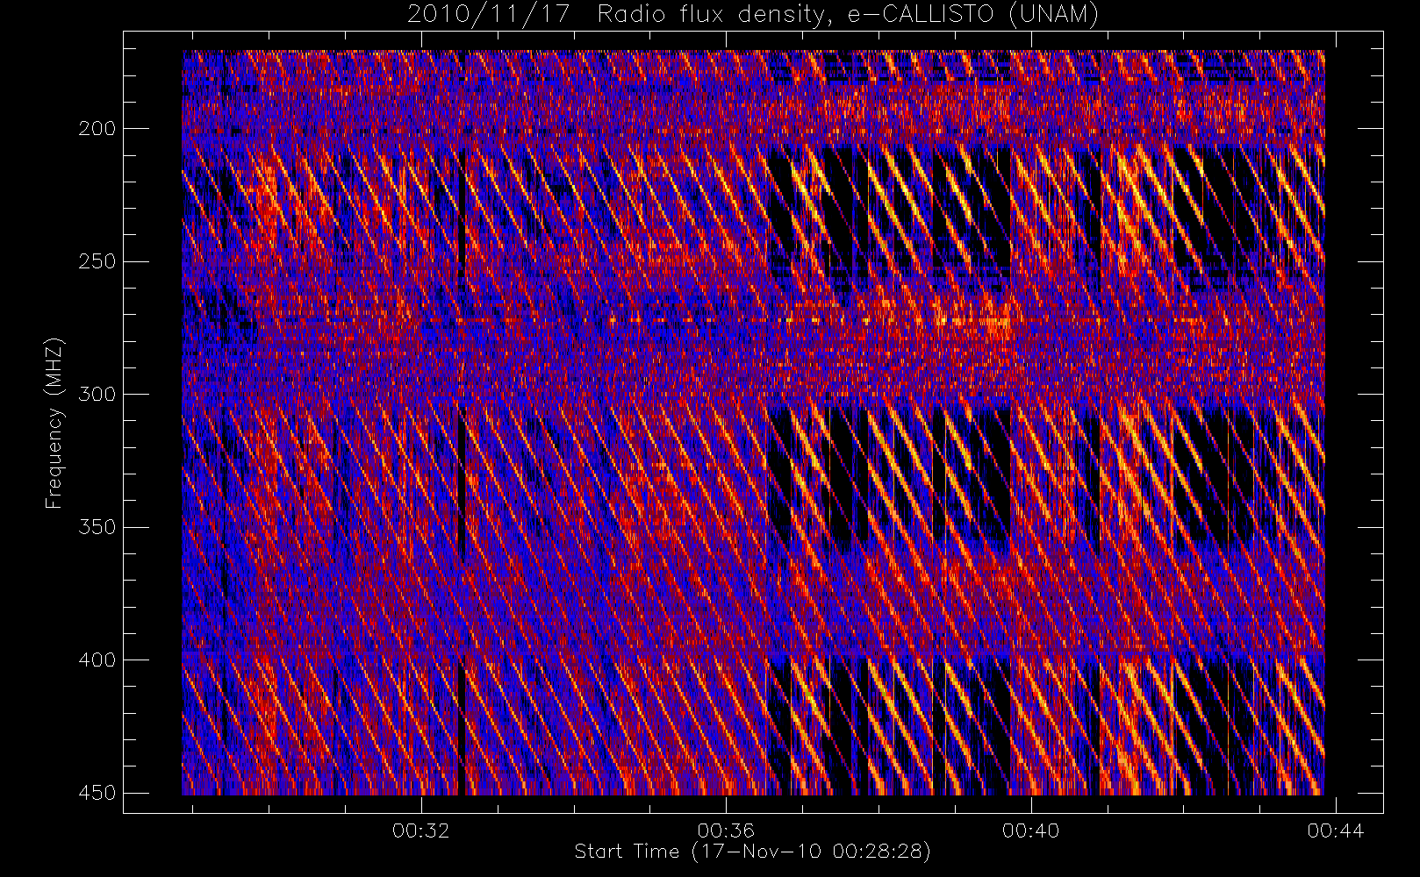Click the 'Start Time (17-Nov-10 00:28:28)' axis label
This screenshot has width=1420, height=877.
coord(752,851)
